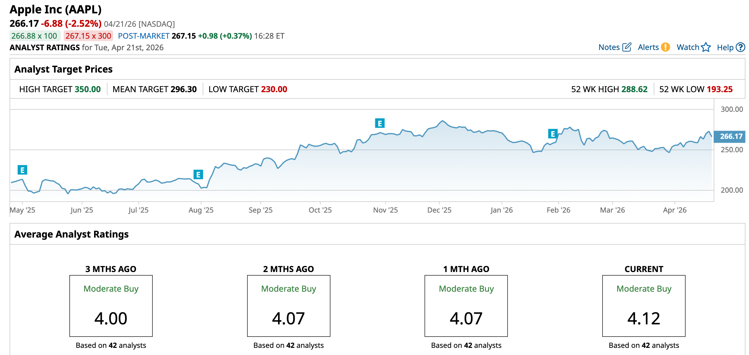Click the Current Moderate Buy 4.12 box

tap(644, 306)
